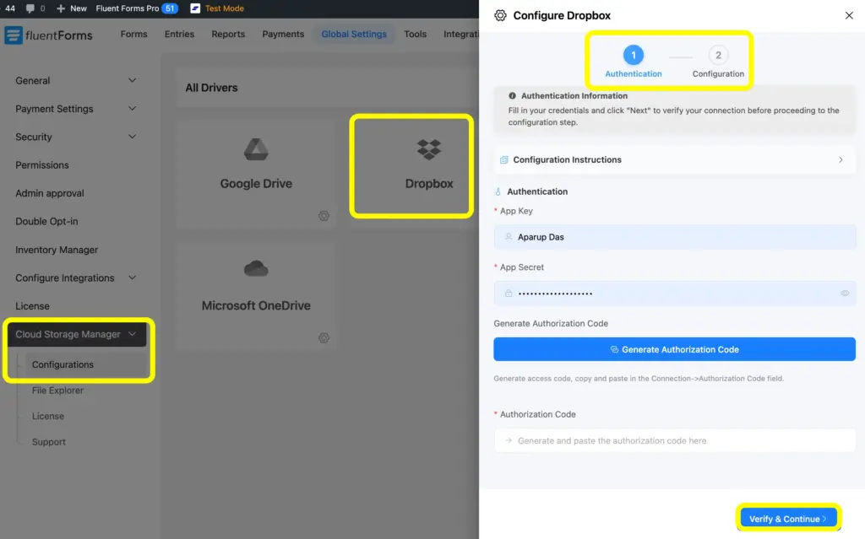Click the comments bubble icon
Viewport: 865px width, 539px height.
click(x=30, y=8)
